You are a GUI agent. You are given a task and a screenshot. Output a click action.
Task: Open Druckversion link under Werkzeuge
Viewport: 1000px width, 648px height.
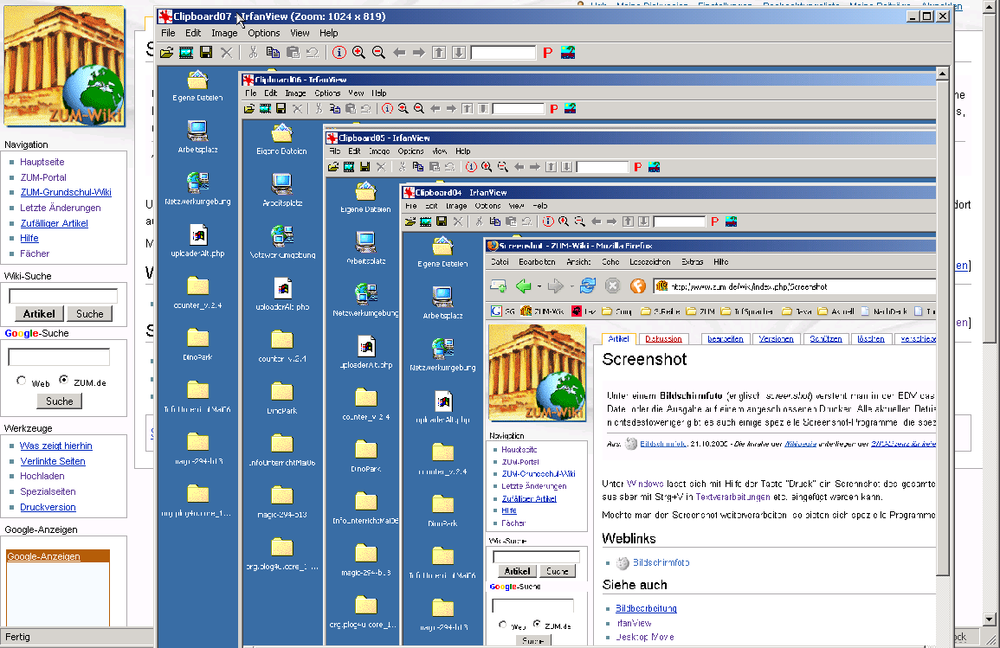coord(48,507)
